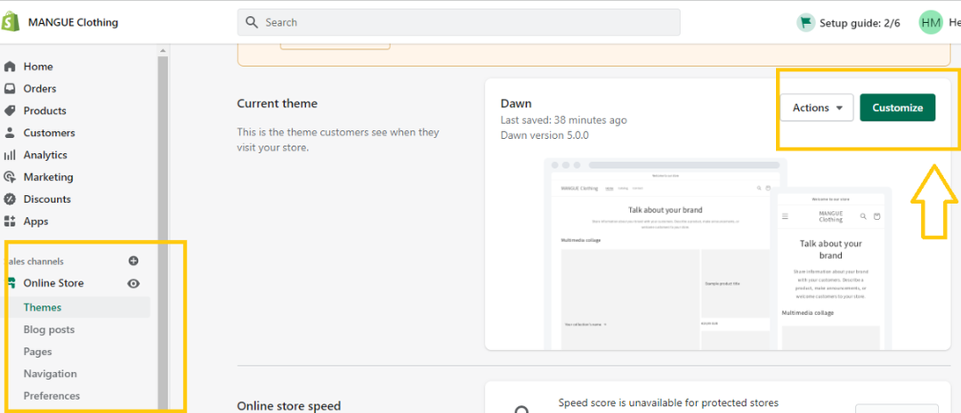Click the search magnifier icon

tap(251, 22)
